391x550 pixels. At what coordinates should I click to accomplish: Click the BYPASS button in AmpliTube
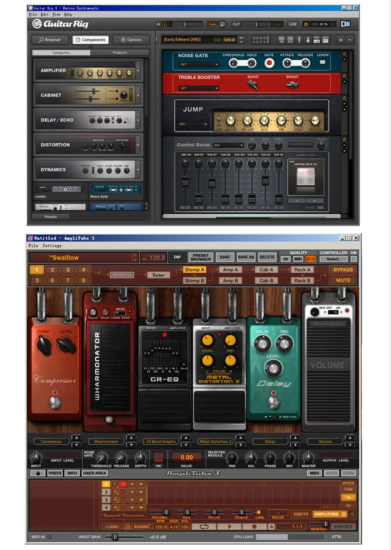coord(343,270)
